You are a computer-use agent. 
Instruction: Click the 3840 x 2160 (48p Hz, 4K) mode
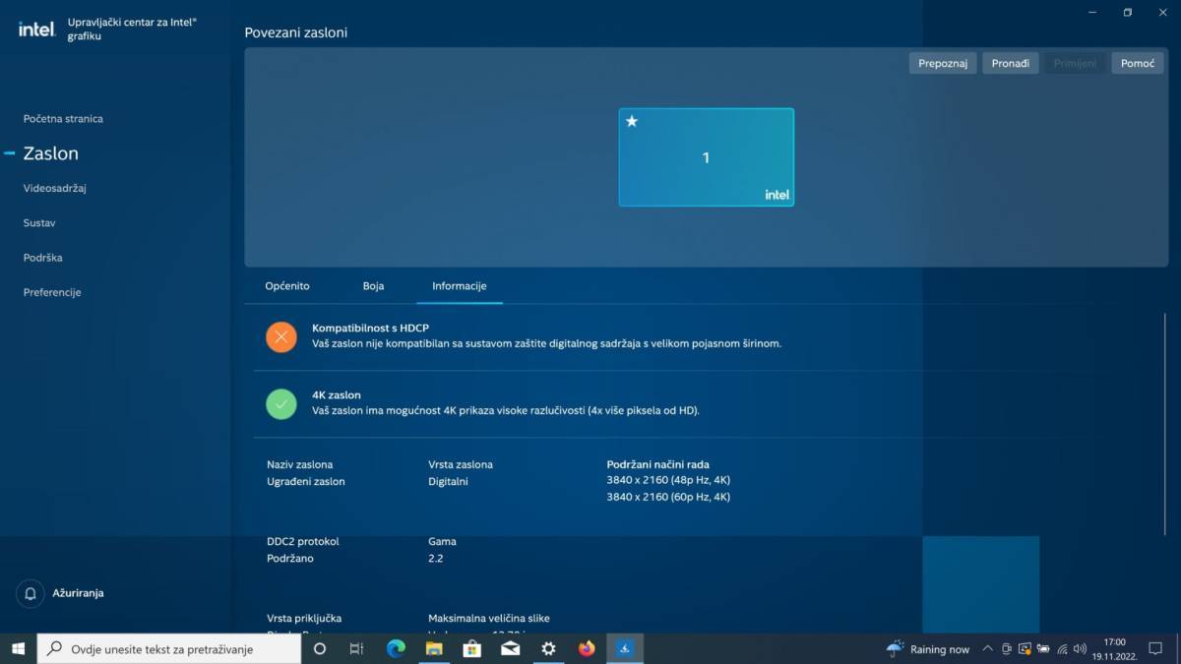point(669,480)
